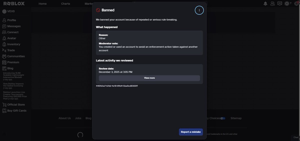Click the ban reference ID 440f65e7 text
Image resolution: width=300 pixels, height=141 pixels.
(117, 86)
